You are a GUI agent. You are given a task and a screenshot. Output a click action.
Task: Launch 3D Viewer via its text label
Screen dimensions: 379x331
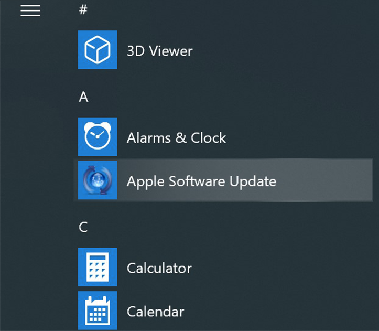tap(159, 51)
